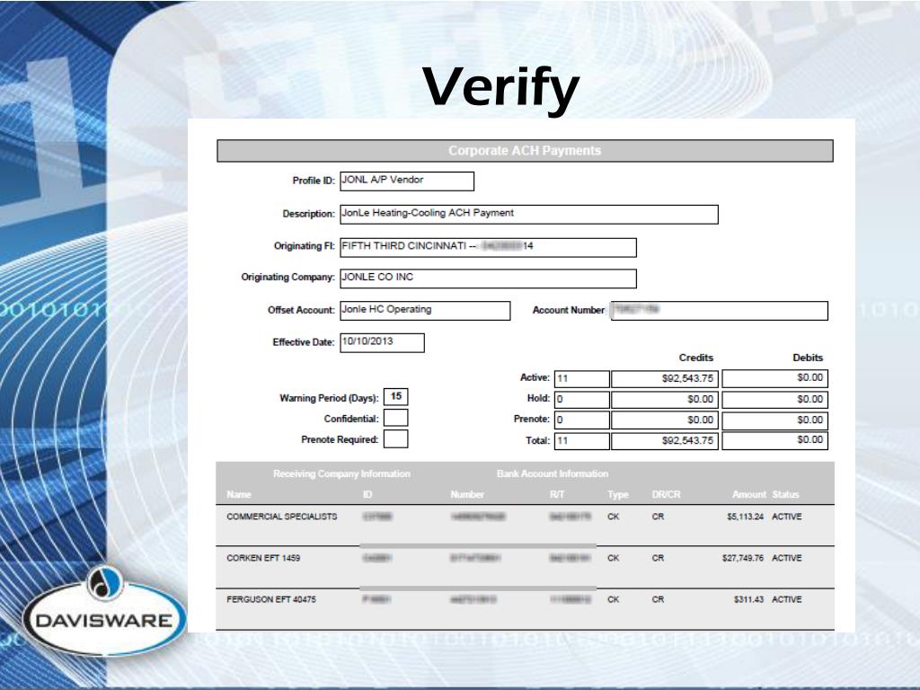Select the Total count field
Image resolution: width=920 pixels, height=690 pixels.
tap(581, 440)
